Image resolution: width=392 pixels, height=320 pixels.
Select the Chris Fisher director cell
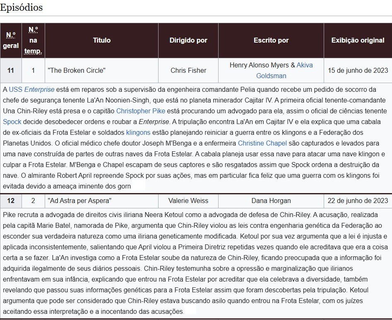tap(188, 70)
